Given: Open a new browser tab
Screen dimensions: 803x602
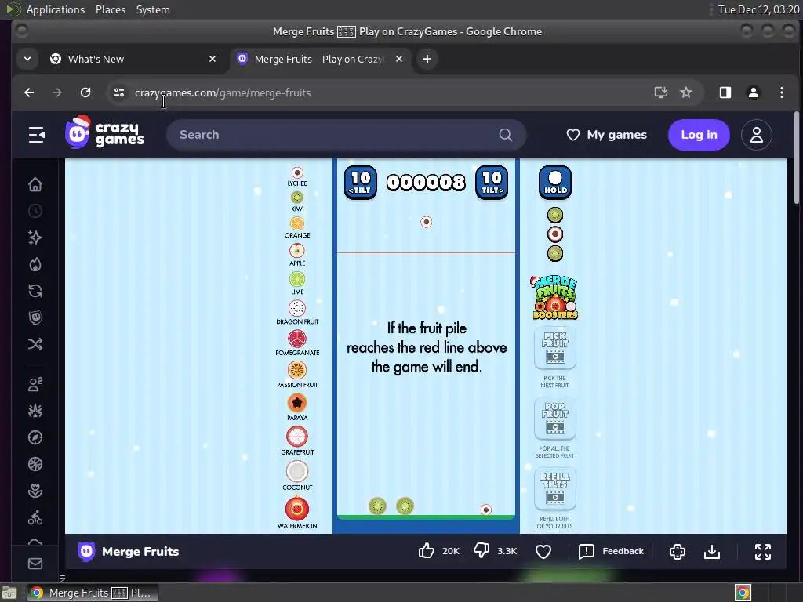Looking at the screenshot, I should click(x=427, y=59).
